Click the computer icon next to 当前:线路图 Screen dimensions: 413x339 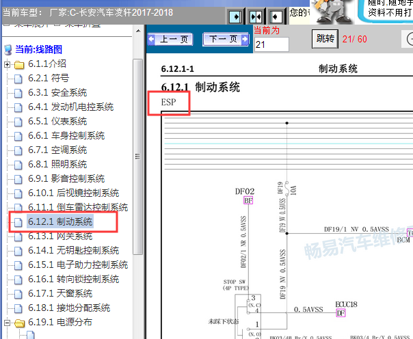click(8, 49)
